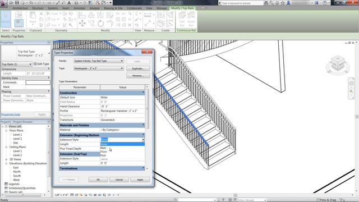Click the Rename button
This screenshot has height=202, width=359.
pos(138,76)
